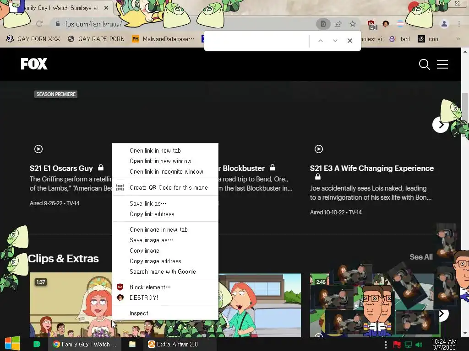Switch to Family Guy Chrome taskbar button
Viewport: 469px width, 351px height.
click(x=85, y=344)
